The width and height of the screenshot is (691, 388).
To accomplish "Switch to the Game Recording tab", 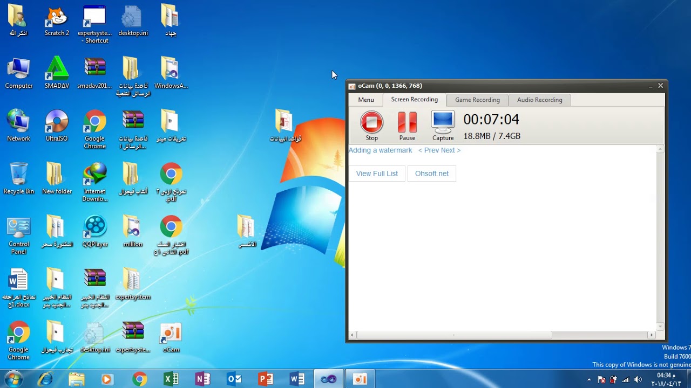I will click(x=477, y=100).
